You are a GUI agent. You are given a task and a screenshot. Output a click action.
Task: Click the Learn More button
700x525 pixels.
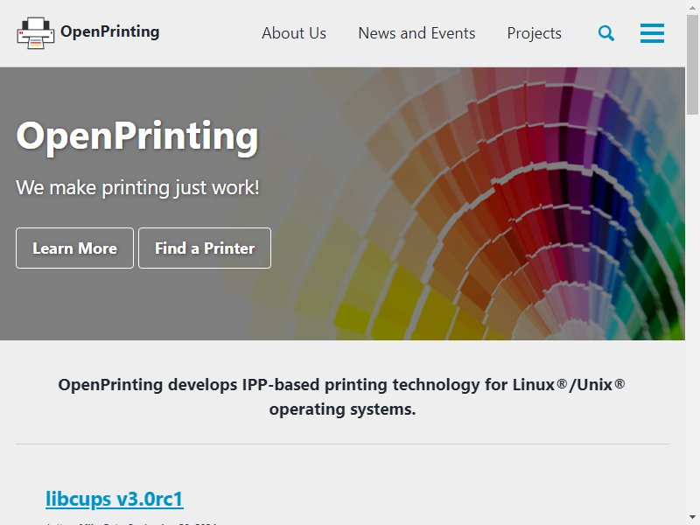(74, 248)
